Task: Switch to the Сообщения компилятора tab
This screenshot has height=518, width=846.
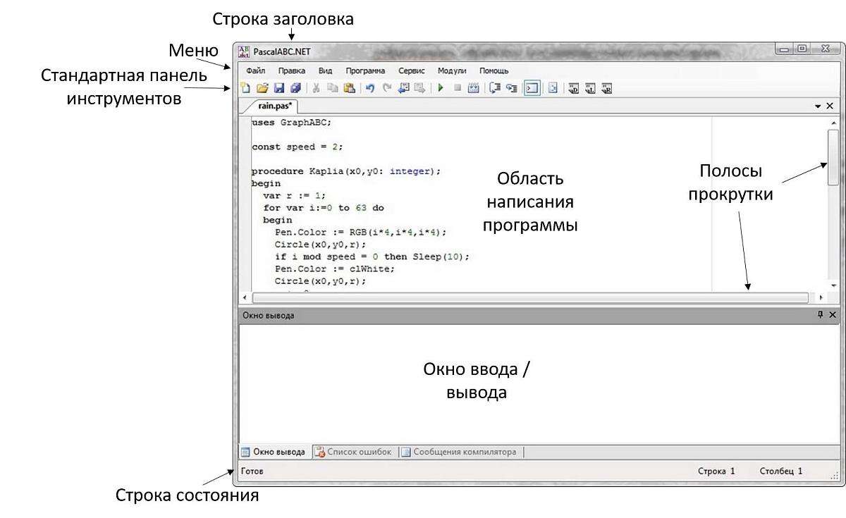Action: point(460,452)
